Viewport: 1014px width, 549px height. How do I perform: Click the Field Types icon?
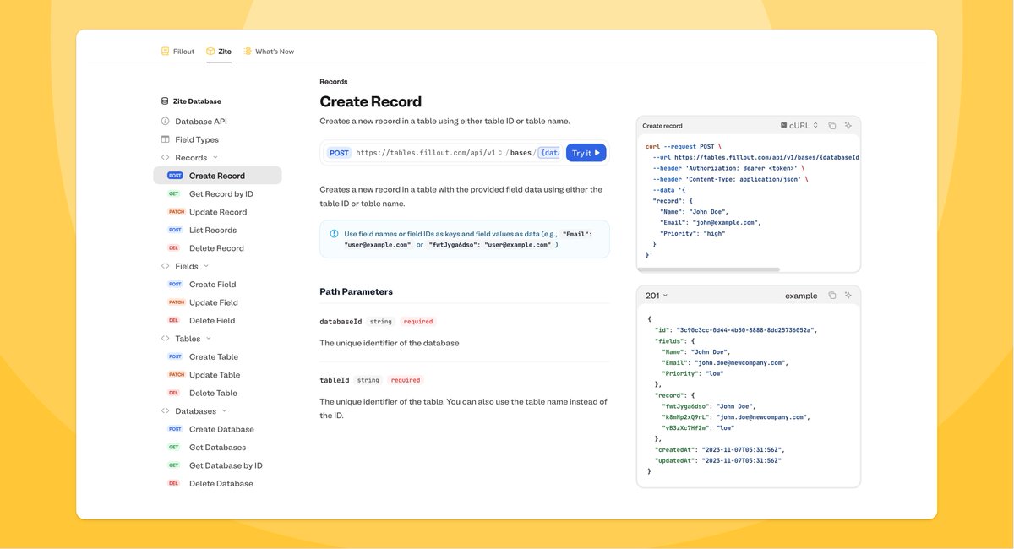pyautogui.click(x=165, y=139)
